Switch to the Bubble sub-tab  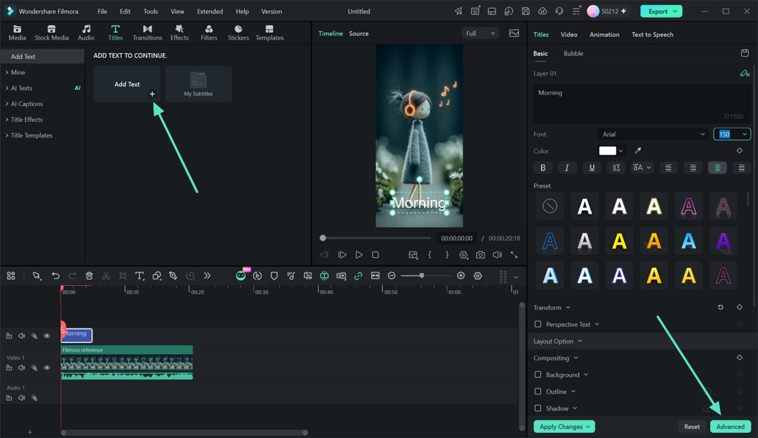(573, 53)
